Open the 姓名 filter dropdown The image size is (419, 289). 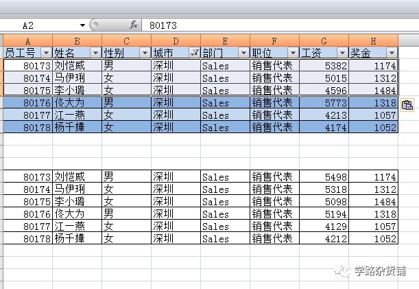pyautogui.click(x=95, y=53)
